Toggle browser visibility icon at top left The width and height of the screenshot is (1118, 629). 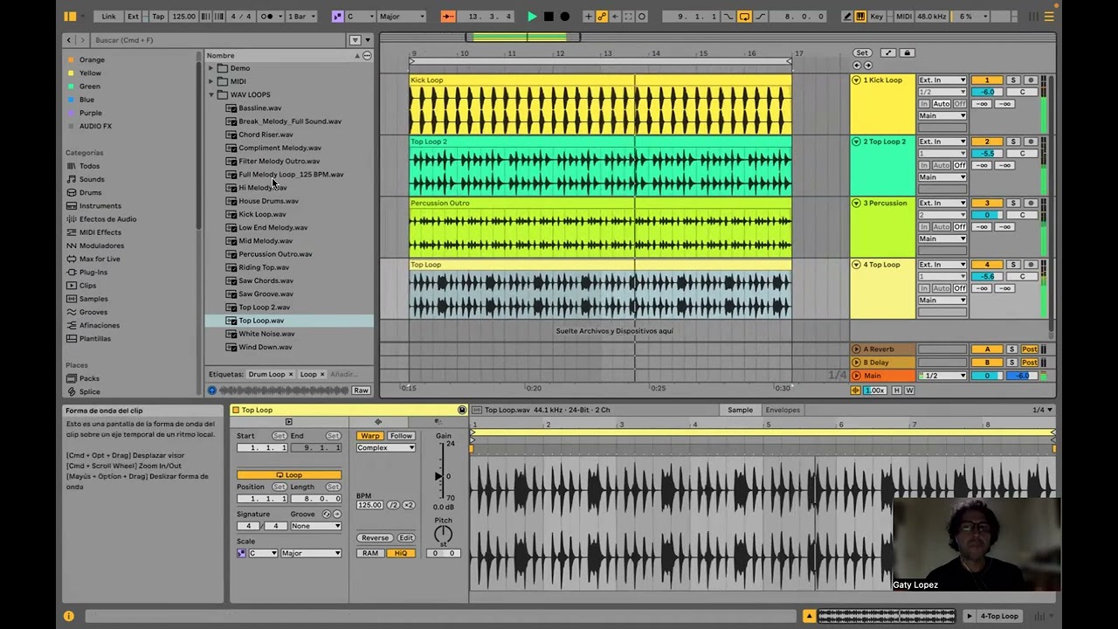tap(70, 17)
